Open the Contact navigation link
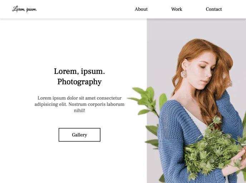The height and width of the screenshot is (183, 246). [x=214, y=9]
